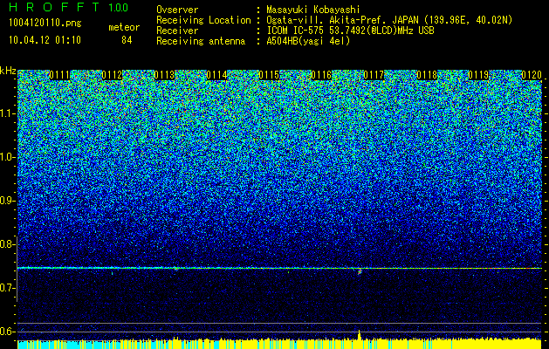Click the meteor echo near 0117
The image size is (549, 349).
click(360, 271)
